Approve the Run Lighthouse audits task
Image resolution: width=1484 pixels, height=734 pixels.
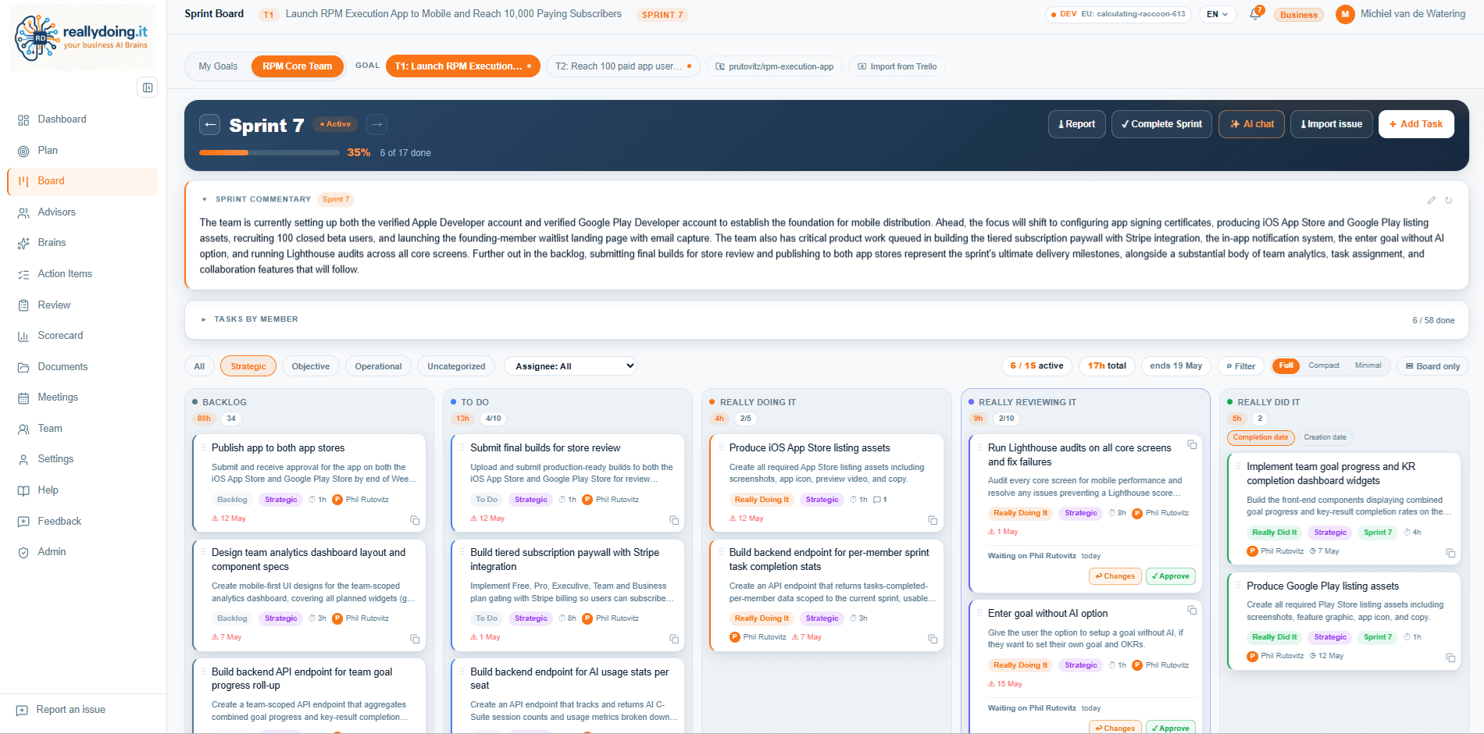pos(1170,576)
